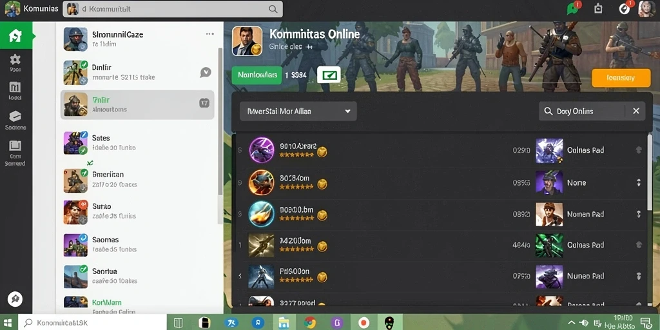
Task: Select the SlnomunilCaze list item
Action: coord(137,39)
